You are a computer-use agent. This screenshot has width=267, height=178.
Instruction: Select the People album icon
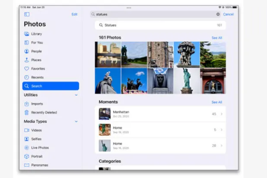(27, 51)
